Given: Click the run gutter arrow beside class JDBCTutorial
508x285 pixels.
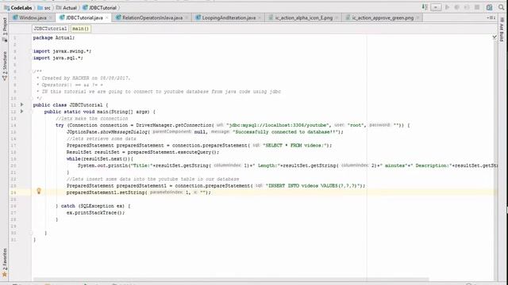Looking at the screenshot, I should point(21,104).
